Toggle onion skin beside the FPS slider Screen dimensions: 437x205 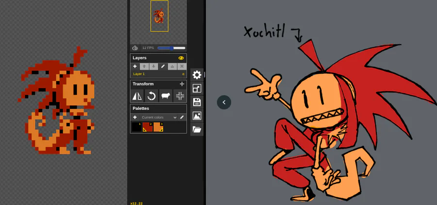[x=135, y=48]
